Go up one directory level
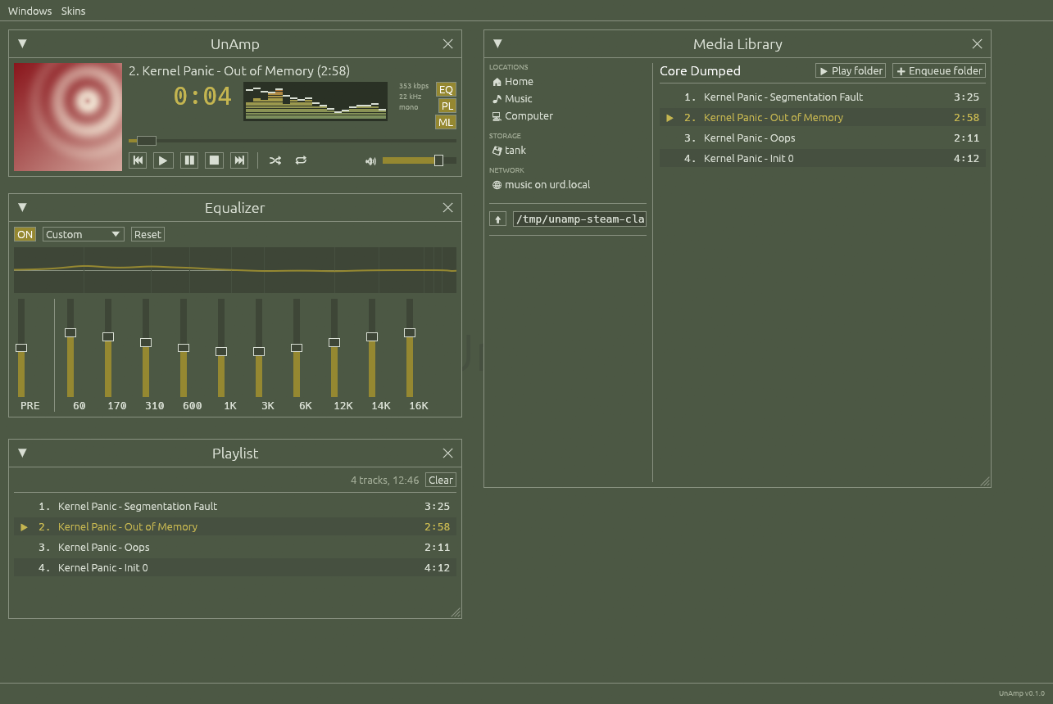Image resolution: width=1053 pixels, height=704 pixels. (497, 219)
